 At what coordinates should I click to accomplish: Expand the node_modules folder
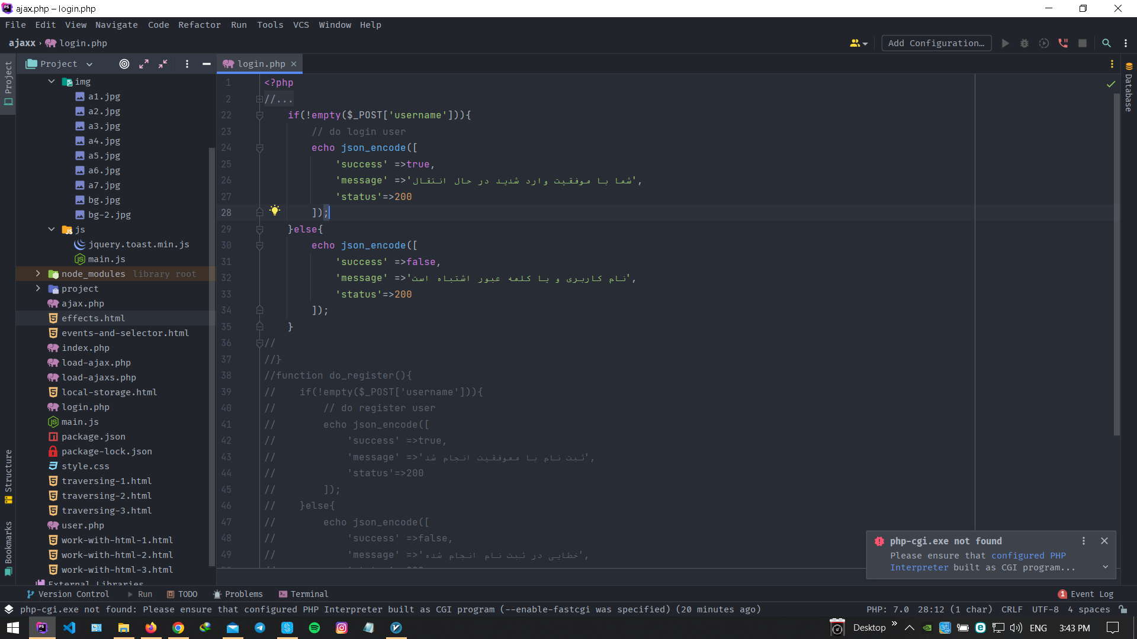(38, 274)
